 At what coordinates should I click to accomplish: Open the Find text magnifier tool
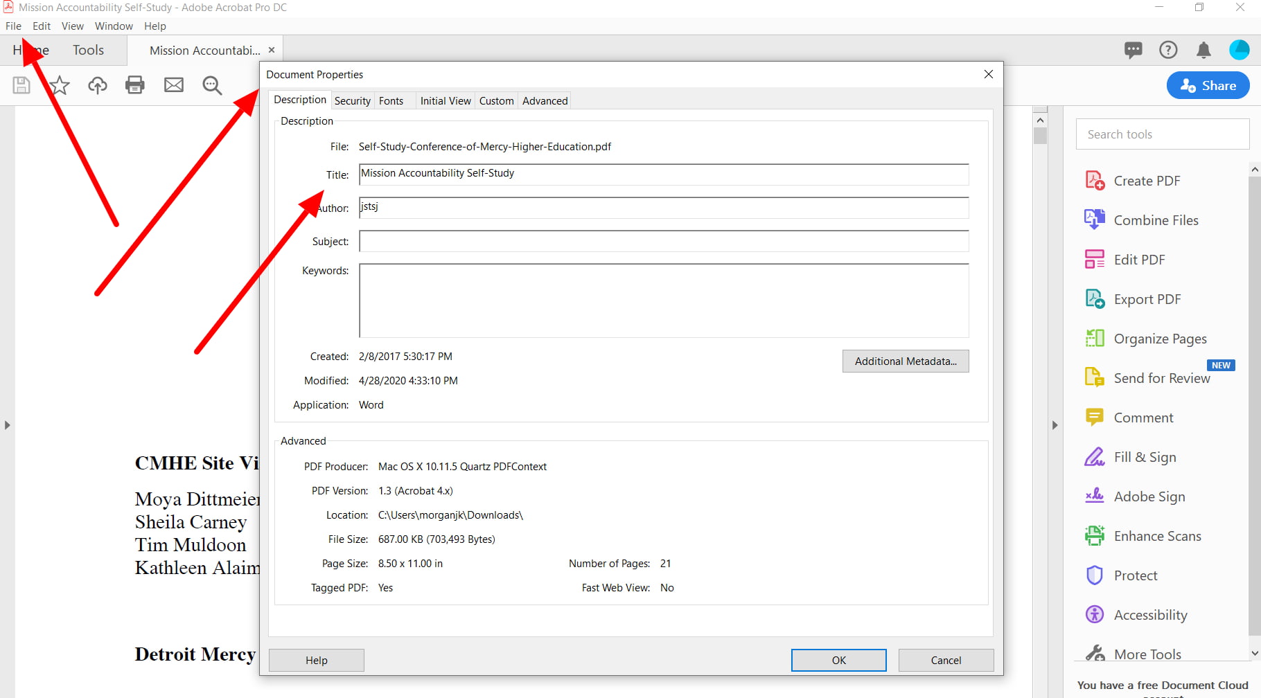point(212,85)
